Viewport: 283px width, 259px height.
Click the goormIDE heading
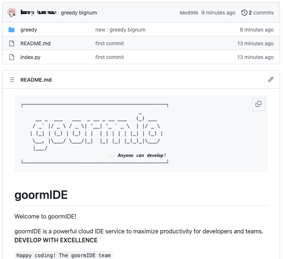(41, 195)
